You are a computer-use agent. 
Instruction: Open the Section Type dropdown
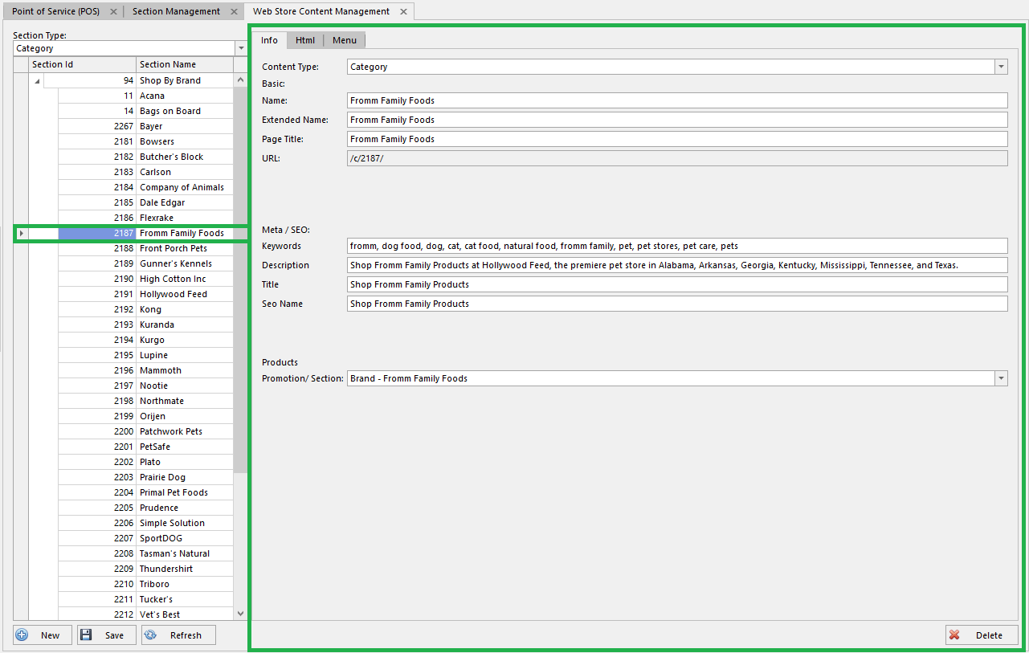(241, 48)
